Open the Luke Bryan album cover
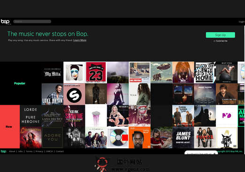The height and width of the screenshot is (172, 245). point(53,94)
